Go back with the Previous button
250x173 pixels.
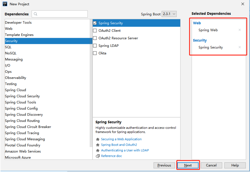click(x=164, y=165)
